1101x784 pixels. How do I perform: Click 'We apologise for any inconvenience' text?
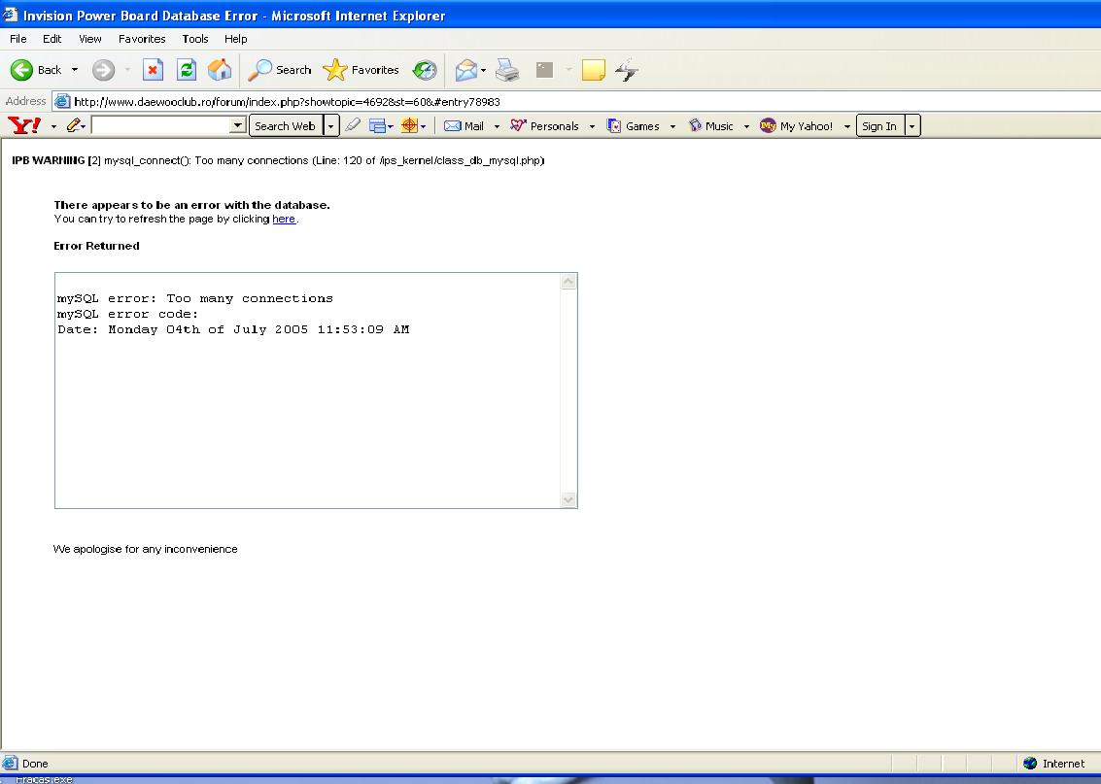(146, 549)
